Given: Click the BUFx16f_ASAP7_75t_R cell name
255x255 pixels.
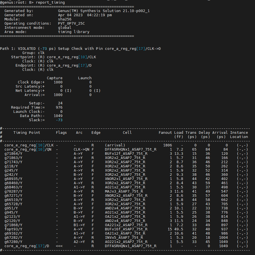Looking at the screenshot, I should click(x=126, y=229).
